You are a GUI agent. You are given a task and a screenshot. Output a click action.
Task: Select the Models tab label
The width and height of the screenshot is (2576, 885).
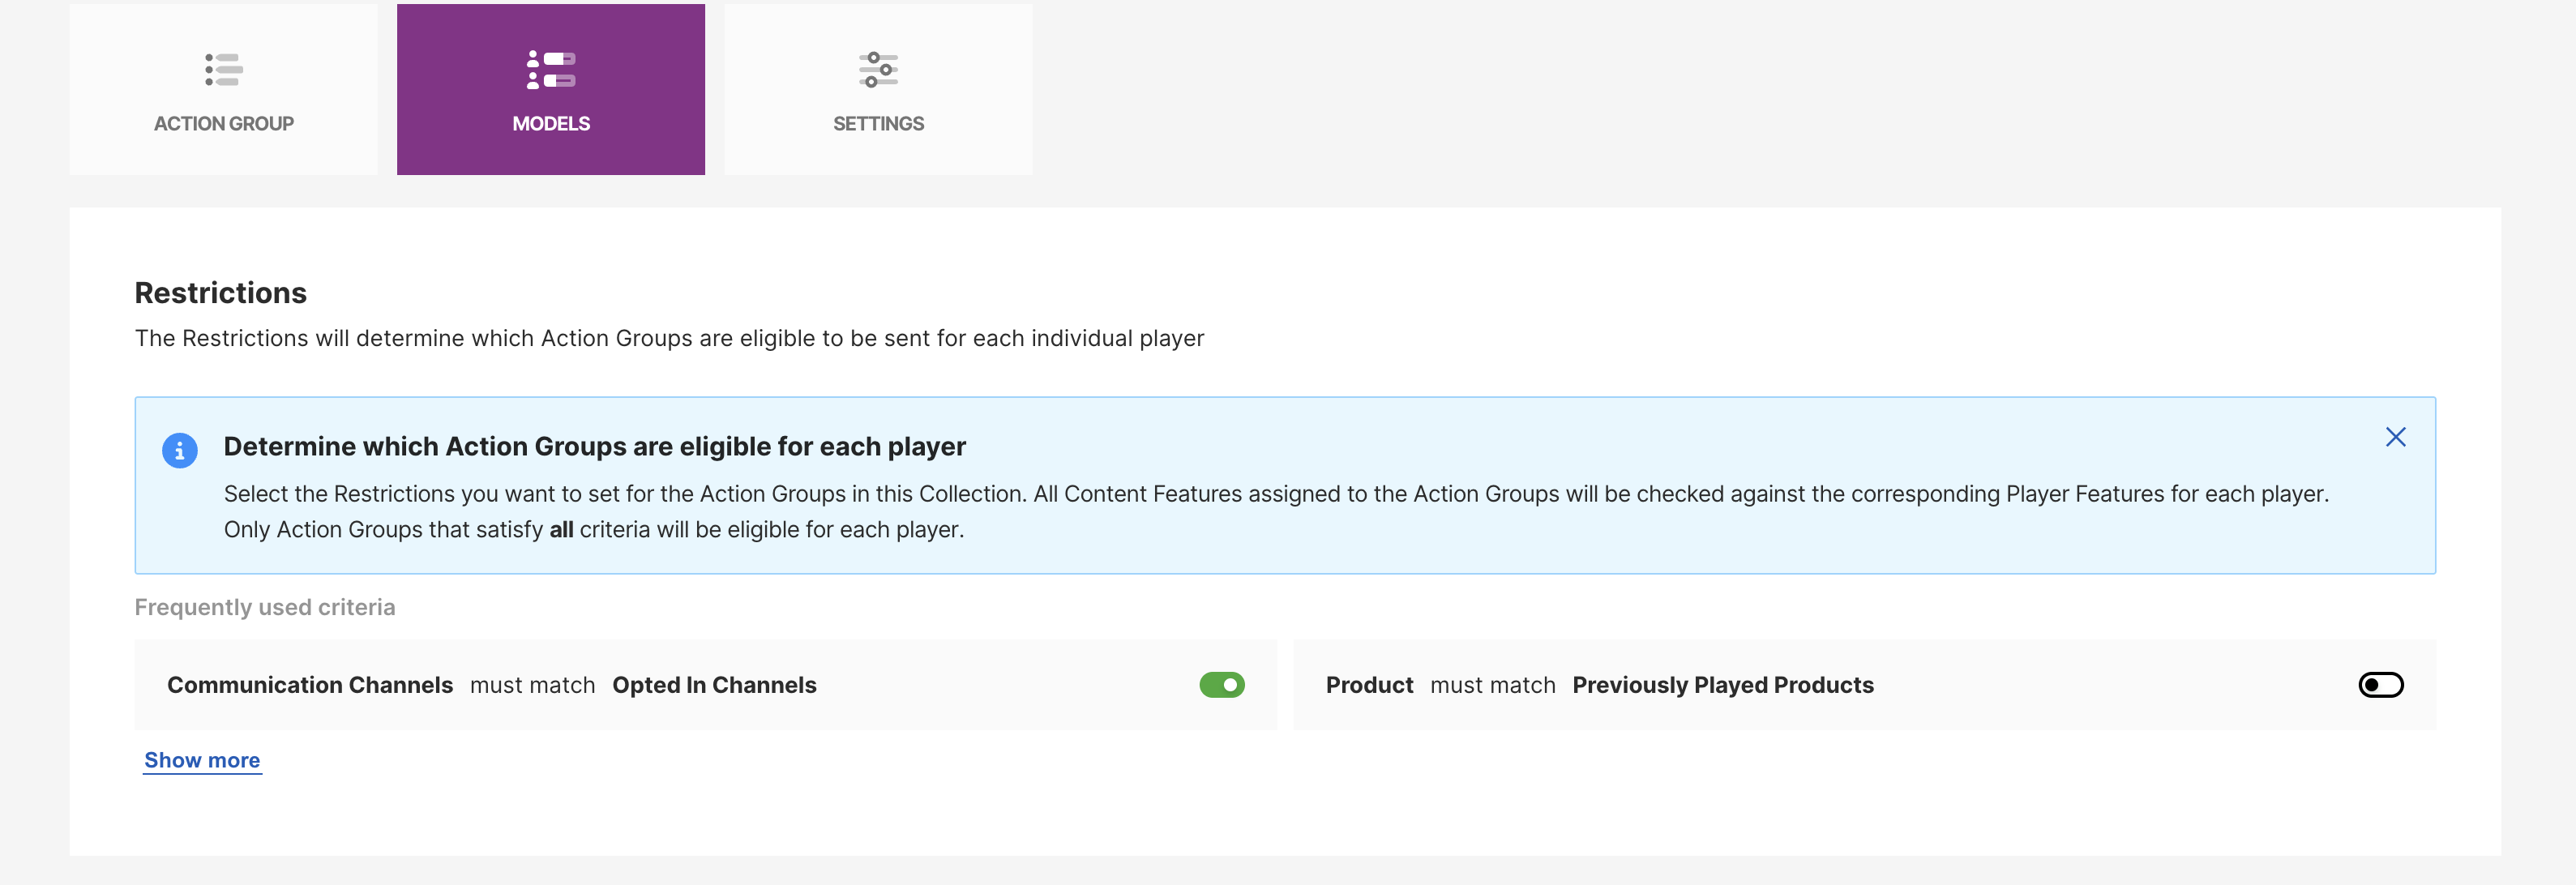[551, 124]
